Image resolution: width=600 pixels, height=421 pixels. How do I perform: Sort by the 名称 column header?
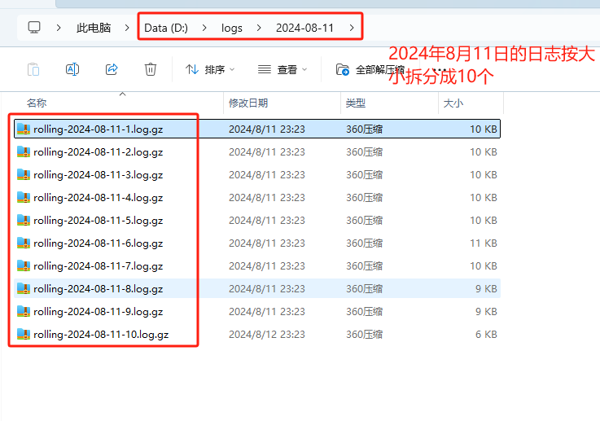(37, 103)
